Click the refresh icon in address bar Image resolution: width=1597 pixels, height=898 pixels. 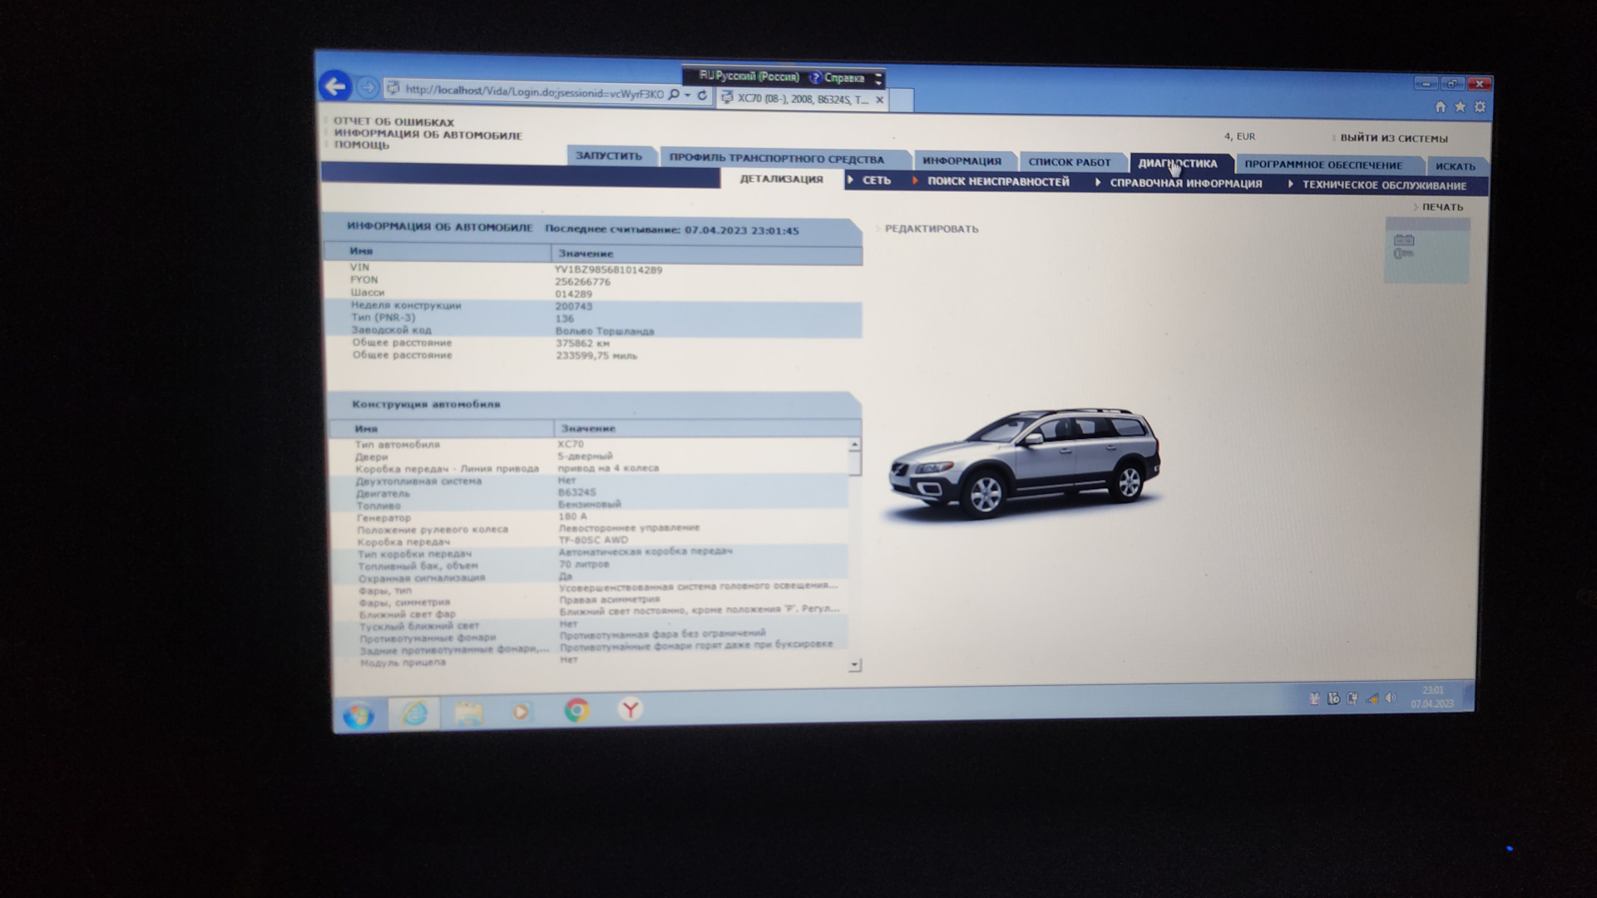702,96
